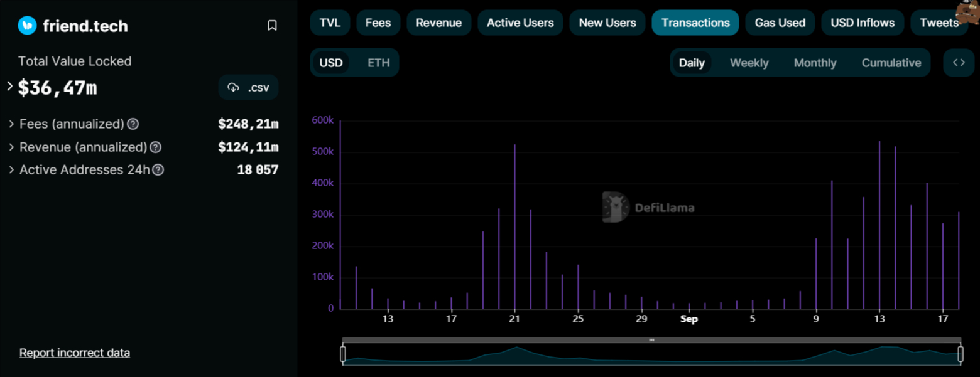Viewport: 980px width, 377px height.
Task: Toggle the Active Users chart metric
Action: [x=520, y=23]
